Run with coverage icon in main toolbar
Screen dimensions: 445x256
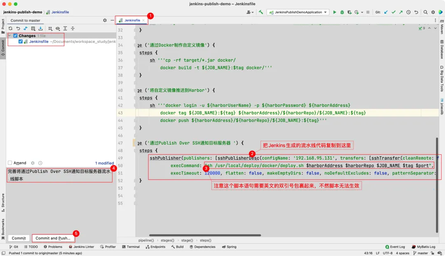coord(349,12)
